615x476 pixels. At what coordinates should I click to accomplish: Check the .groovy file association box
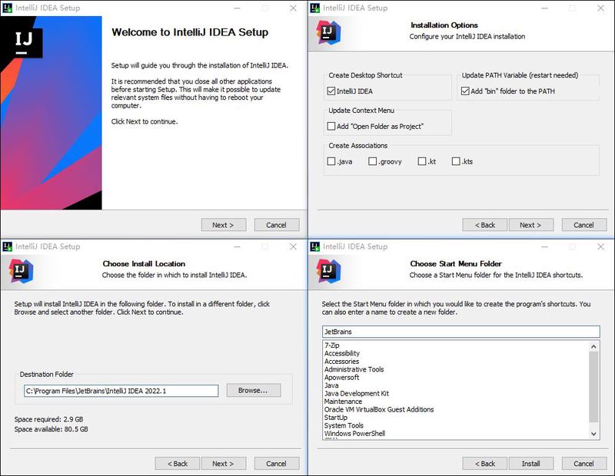[373, 161]
